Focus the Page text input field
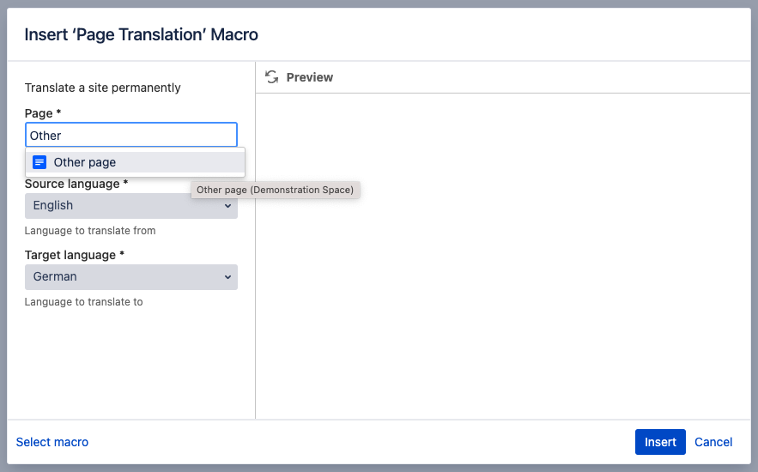 click(x=130, y=136)
